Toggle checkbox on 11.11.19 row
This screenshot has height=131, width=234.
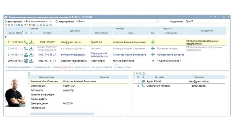(6, 42)
